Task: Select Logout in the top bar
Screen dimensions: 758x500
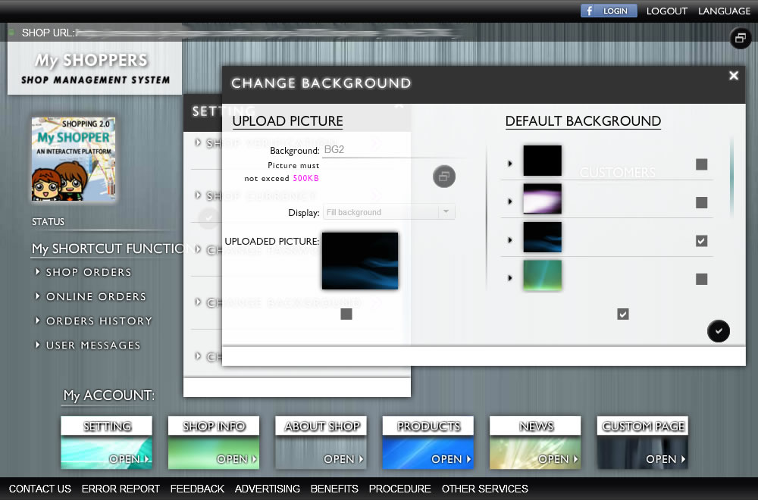Action: [666, 11]
